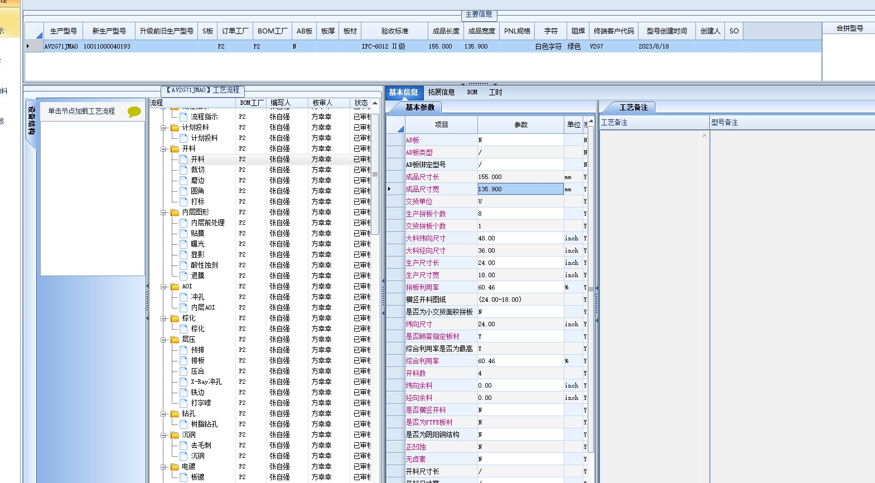Click the 拼板利用率 value 60.46
Viewport: 875px width, 483px height.
pyautogui.click(x=521, y=287)
